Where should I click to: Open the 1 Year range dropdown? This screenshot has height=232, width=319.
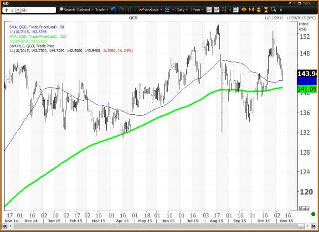(x=197, y=10)
